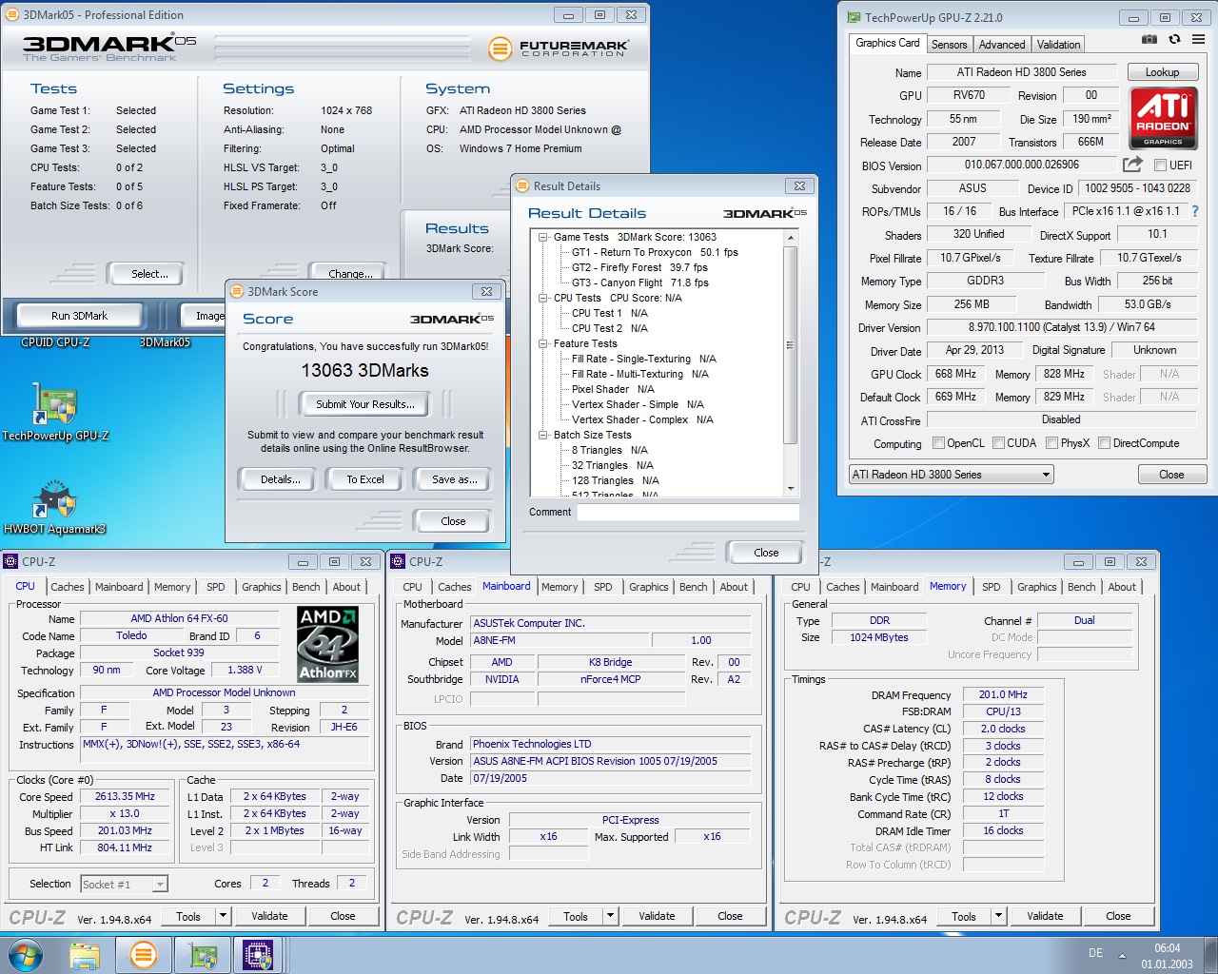Image resolution: width=1218 pixels, height=974 pixels.
Task: Click the DE language indicator
Action: 1095,953
